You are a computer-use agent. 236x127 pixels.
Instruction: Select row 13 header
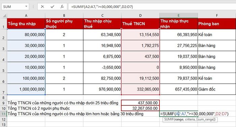(x=3, y=124)
